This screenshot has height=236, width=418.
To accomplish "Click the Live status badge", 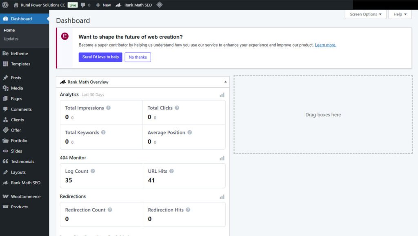I will point(73,5).
